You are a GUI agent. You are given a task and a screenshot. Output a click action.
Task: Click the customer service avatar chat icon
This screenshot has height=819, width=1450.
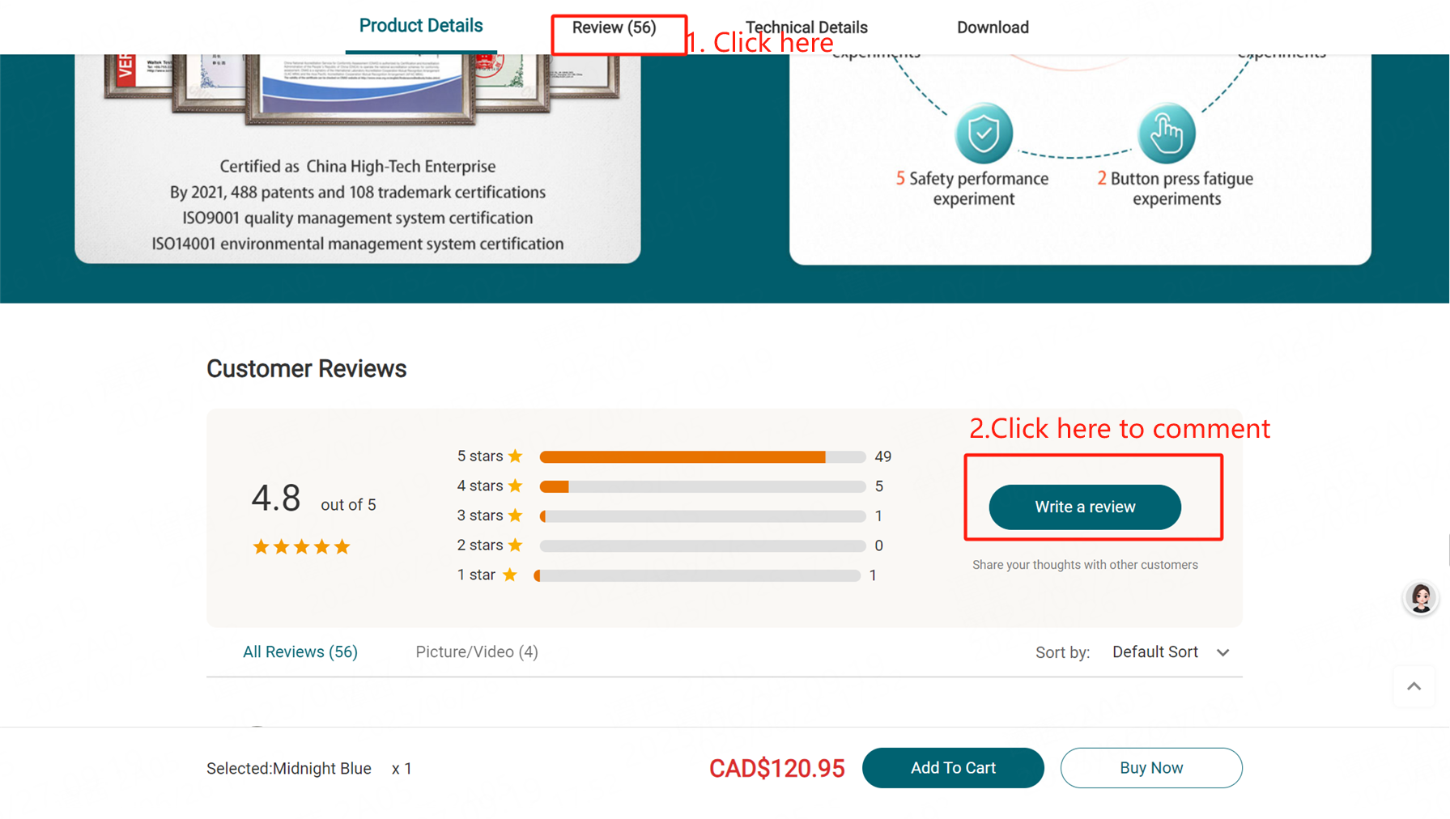click(1420, 599)
